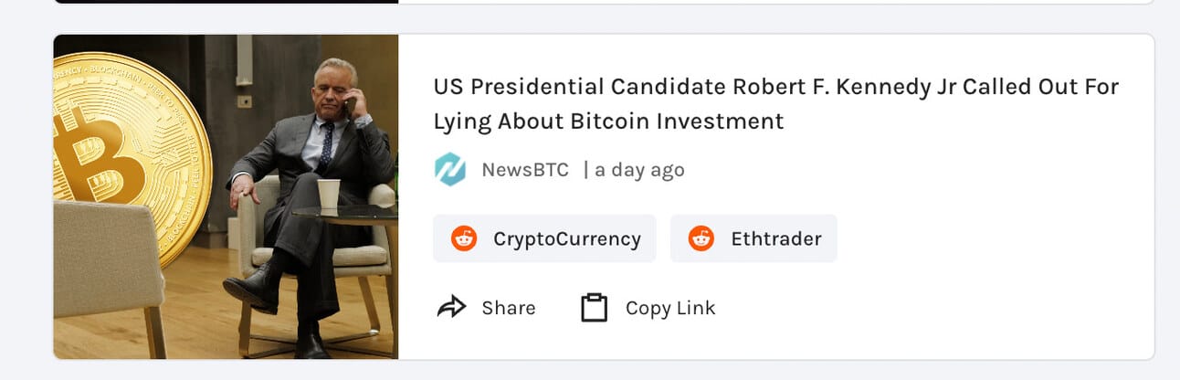Open the Robert F. Kennedy Jr headline
The height and width of the screenshot is (380, 1180).
pos(775,88)
